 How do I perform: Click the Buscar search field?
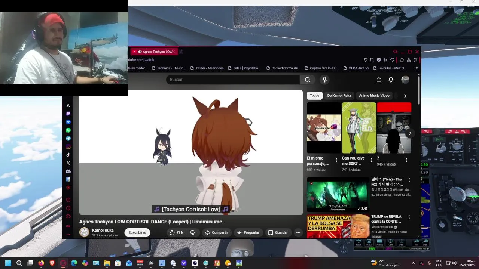233,80
